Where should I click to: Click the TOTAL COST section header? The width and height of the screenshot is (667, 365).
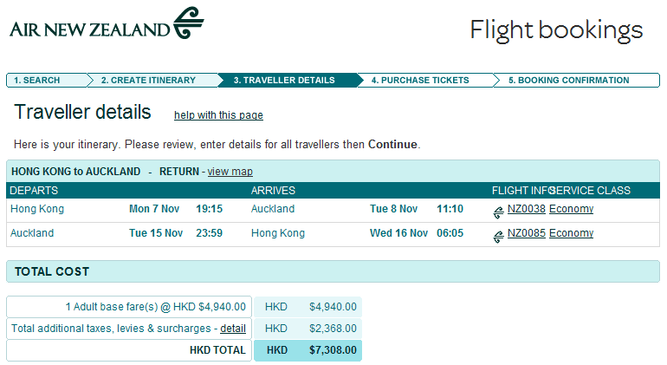(52, 271)
